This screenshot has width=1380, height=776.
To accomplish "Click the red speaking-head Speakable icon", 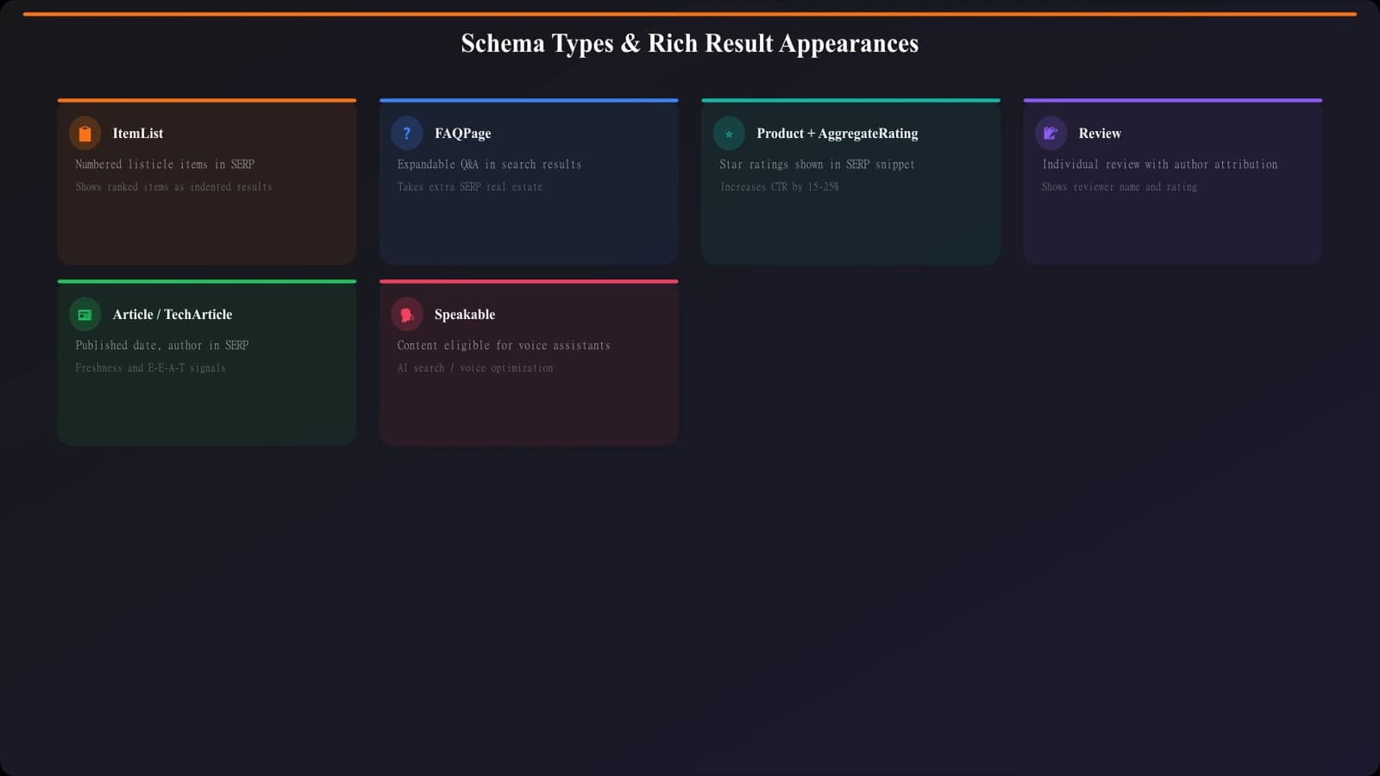I will click(x=406, y=314).
